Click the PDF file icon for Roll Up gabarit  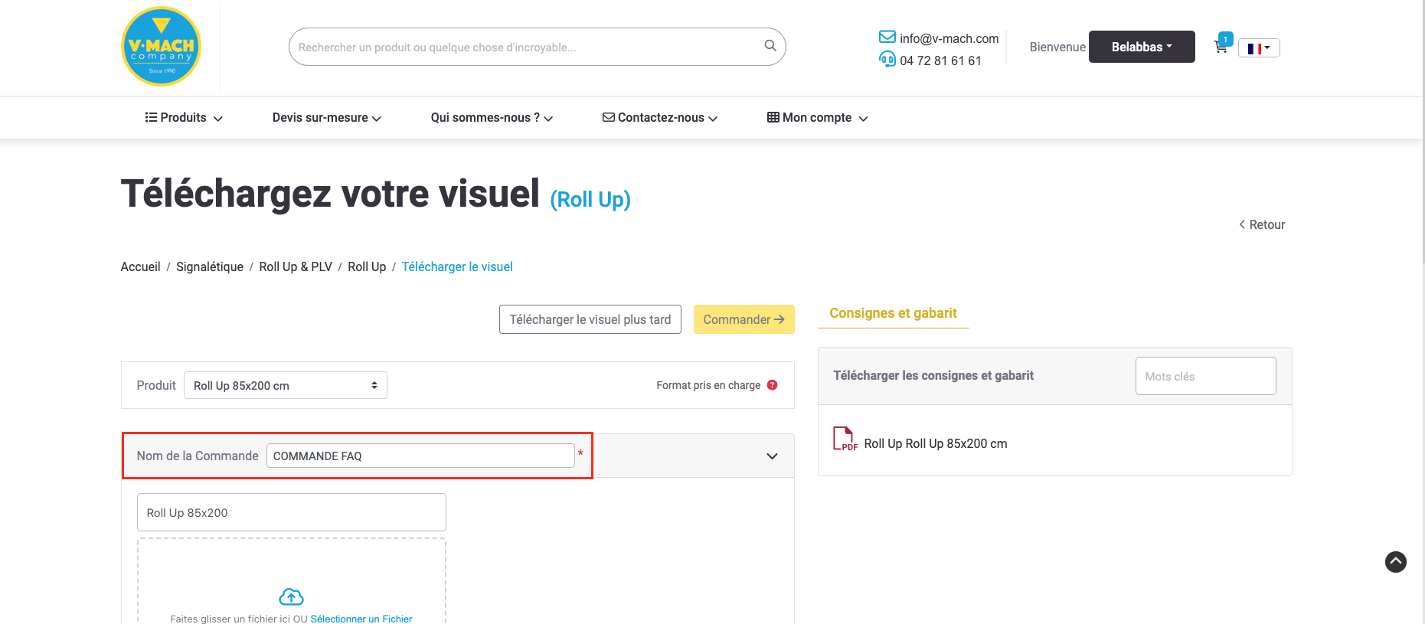(x=844, y=439)
